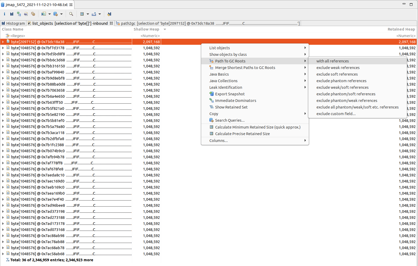
Task: Click Immediate Dominators menu entry
Action: (255, 101)
